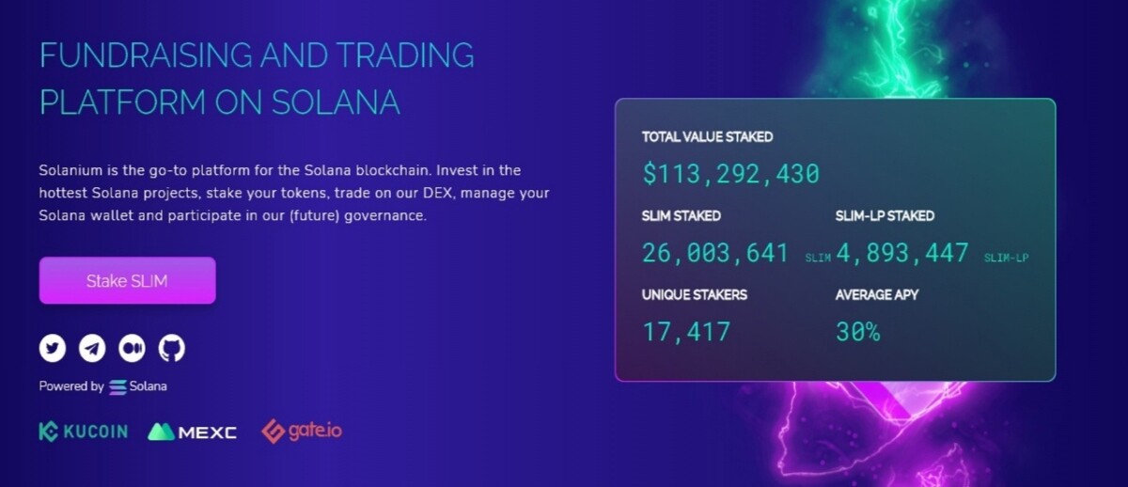
Task: Open the Twitter social icon
Action: click(53, 349)
